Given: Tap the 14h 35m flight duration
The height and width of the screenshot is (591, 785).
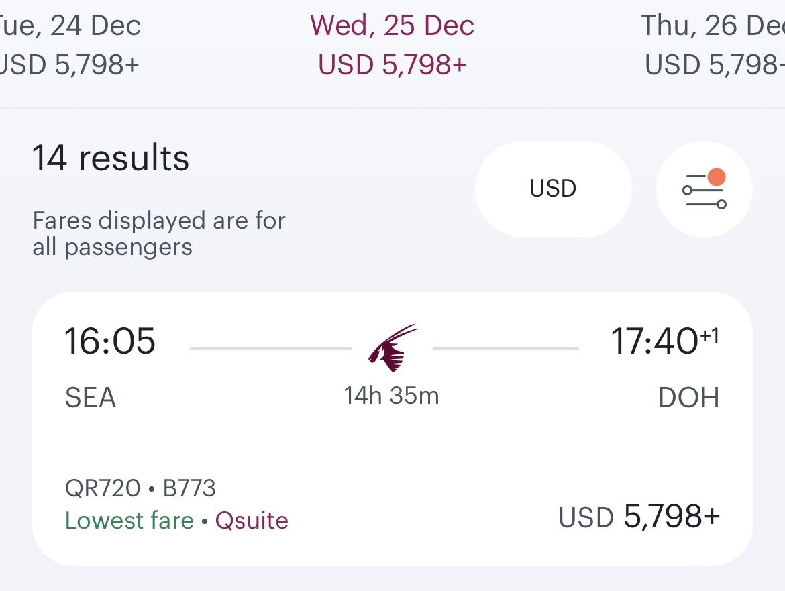Looking at the screenshot, I should tap(392, 396).
